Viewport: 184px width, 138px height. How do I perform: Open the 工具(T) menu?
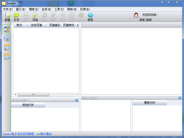(59, 9)
